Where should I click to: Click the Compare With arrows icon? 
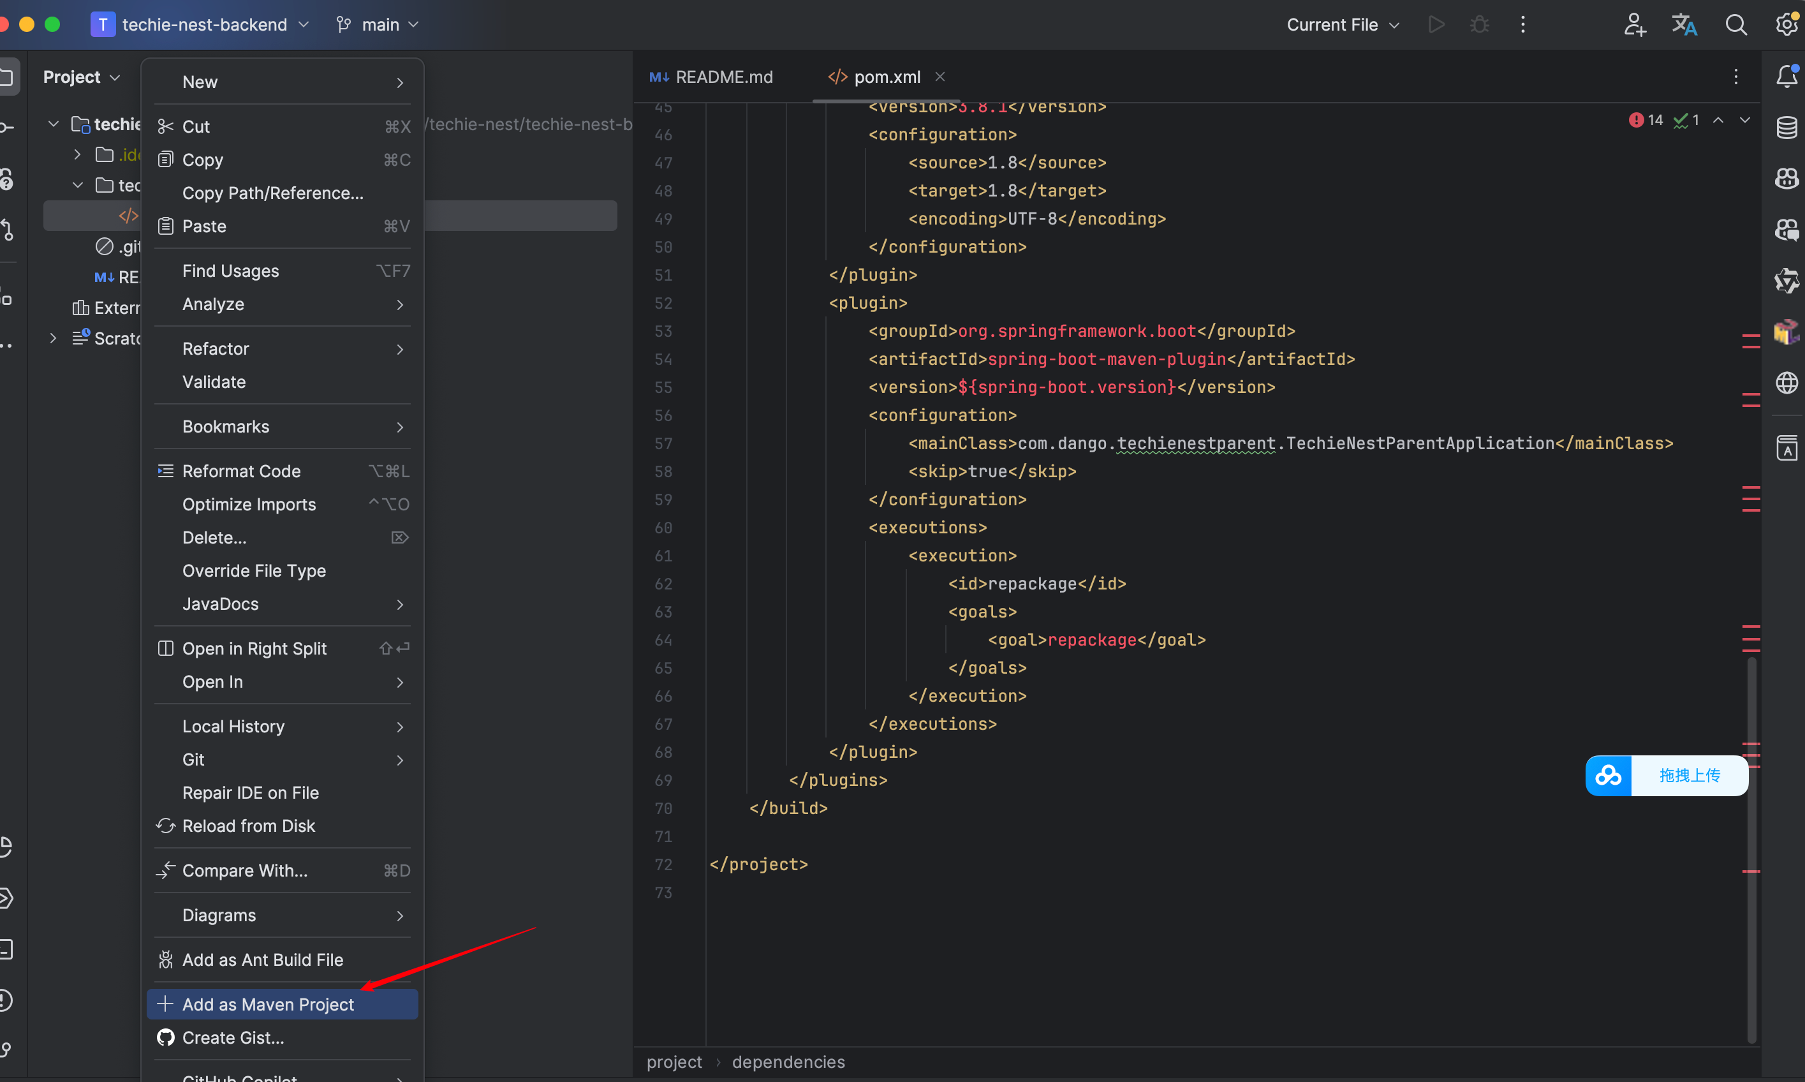coord(165,870)
